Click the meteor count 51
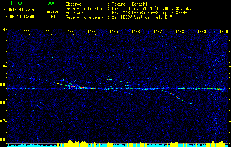 tap(53, 17)
